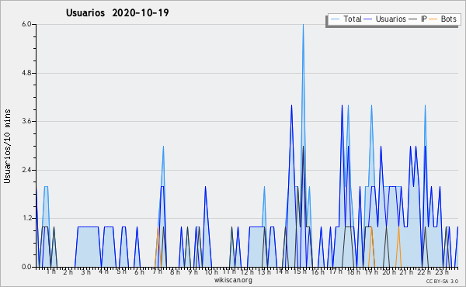Screen dimensions: 466x287
Task: Click the light-blue Total legend line swatch
Action: pos(336,19)
